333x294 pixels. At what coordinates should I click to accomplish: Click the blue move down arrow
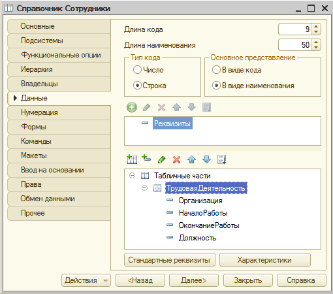click(206, 159)
